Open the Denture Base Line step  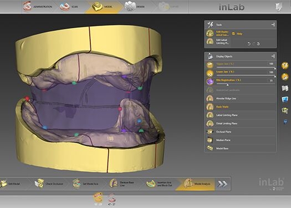pyautogui.click(x=121, y=184)
